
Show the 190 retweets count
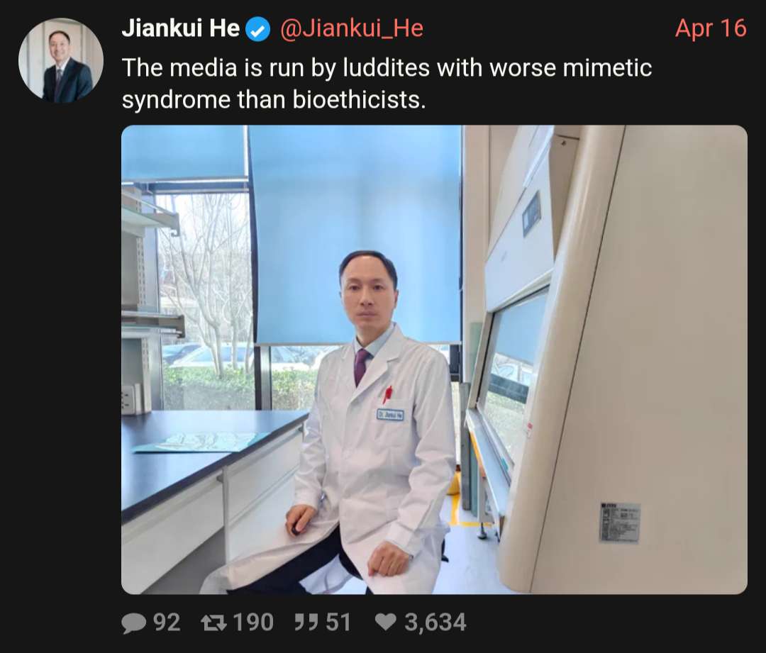(x=253, y=623)
